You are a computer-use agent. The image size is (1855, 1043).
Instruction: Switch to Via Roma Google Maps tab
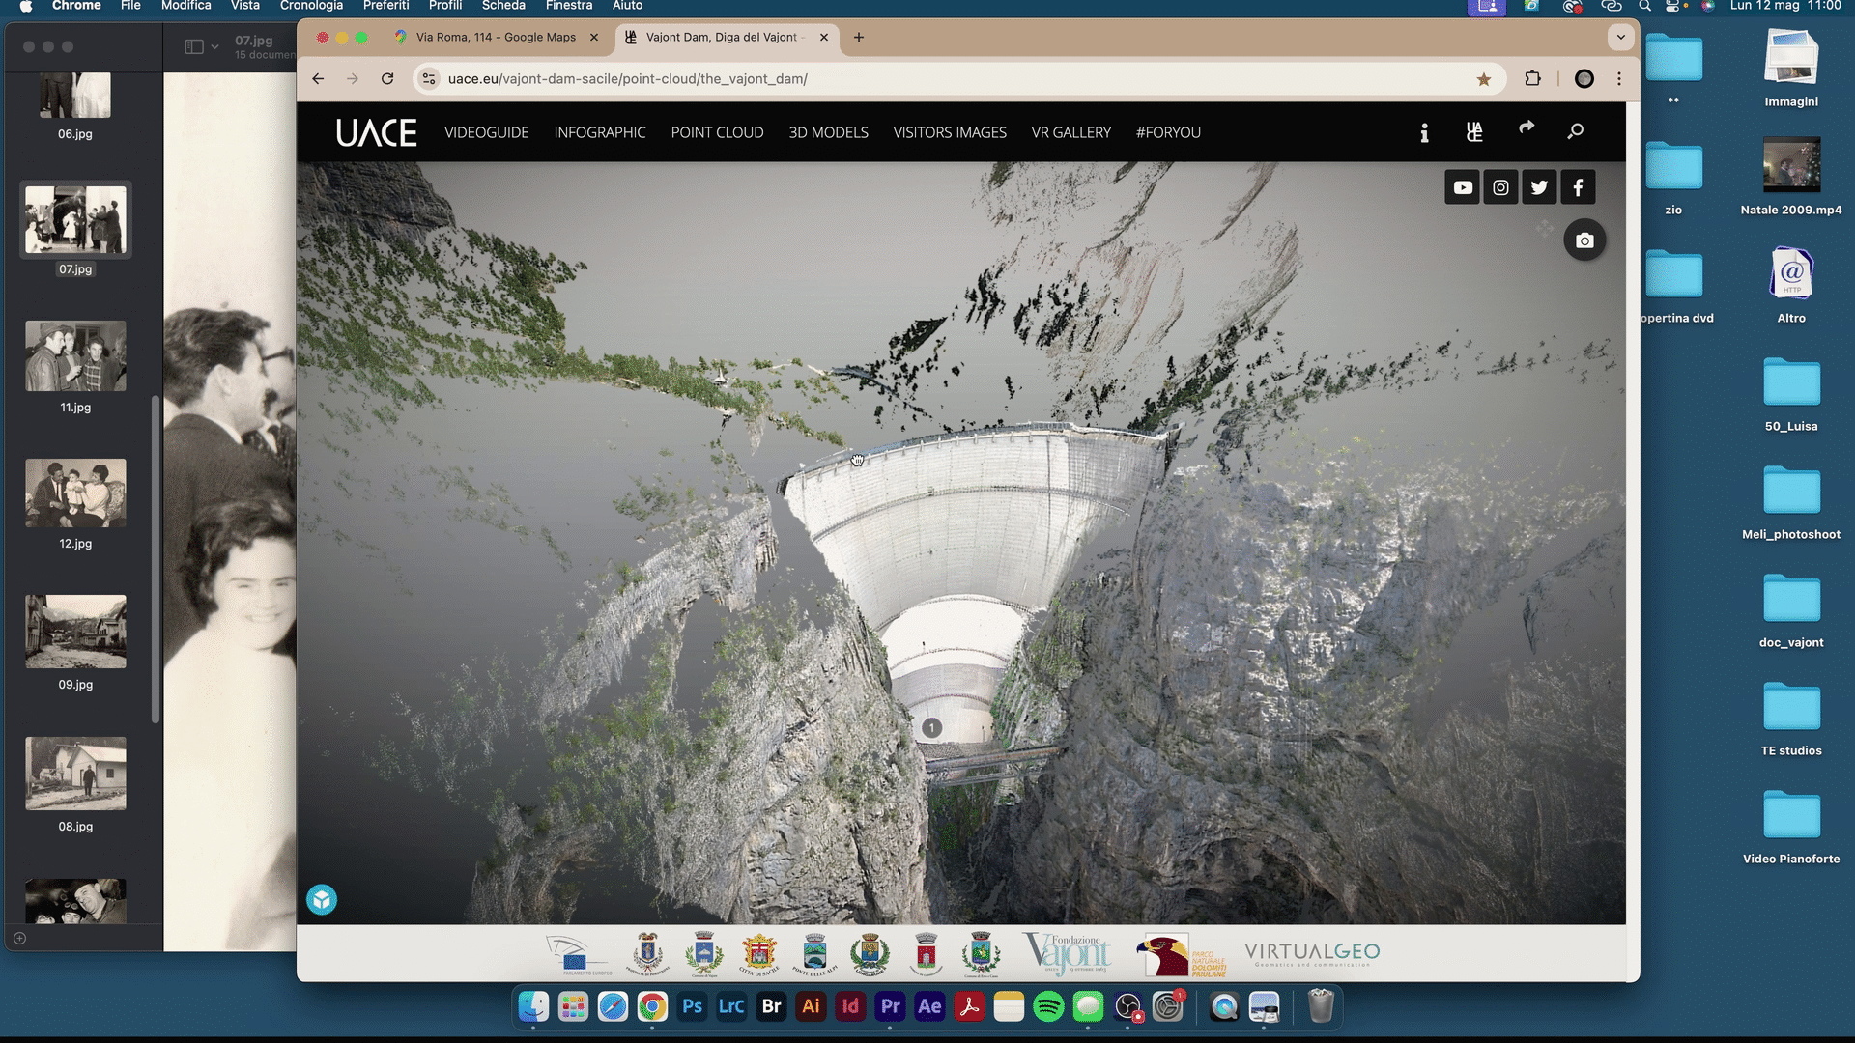(x=495, y=37)
